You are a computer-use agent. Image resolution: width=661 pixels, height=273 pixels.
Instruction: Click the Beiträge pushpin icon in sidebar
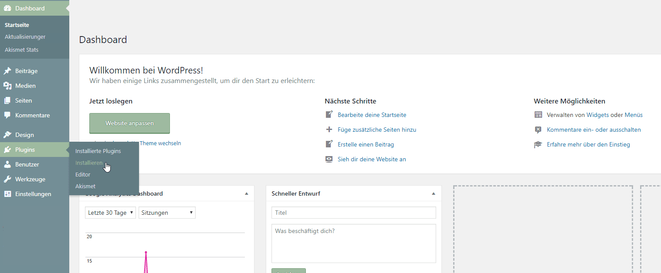(x=7, y=71)
